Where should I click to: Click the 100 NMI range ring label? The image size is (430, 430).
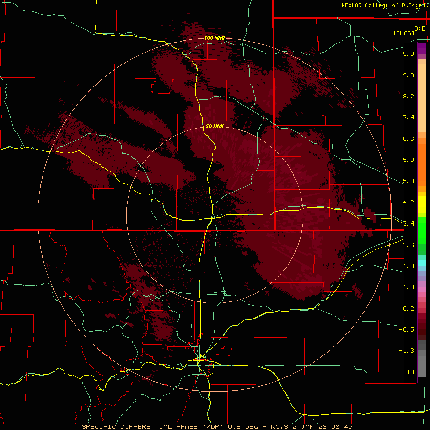coord(215,38)
